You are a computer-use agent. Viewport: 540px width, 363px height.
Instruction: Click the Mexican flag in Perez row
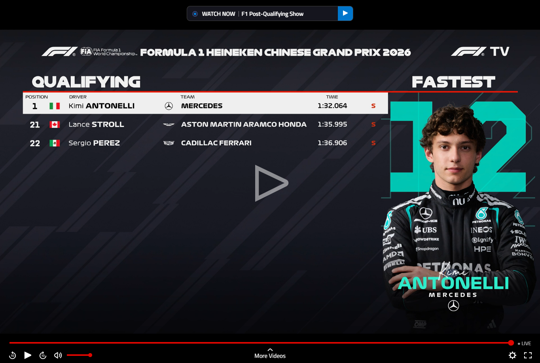click(x=55, y=143)
